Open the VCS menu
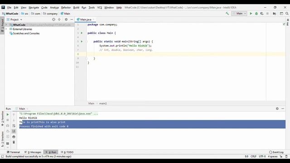Screen dimensions: 290x163 (x=100, y=8)
